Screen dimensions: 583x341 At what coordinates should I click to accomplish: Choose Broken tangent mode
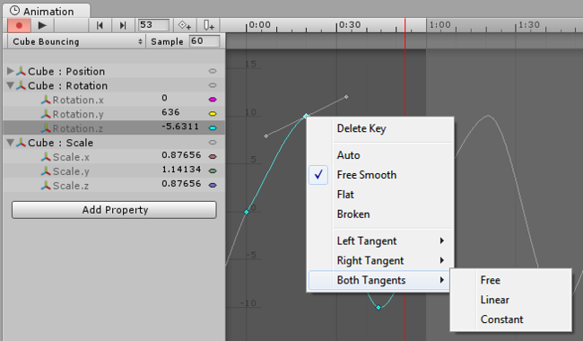[380, 214]
